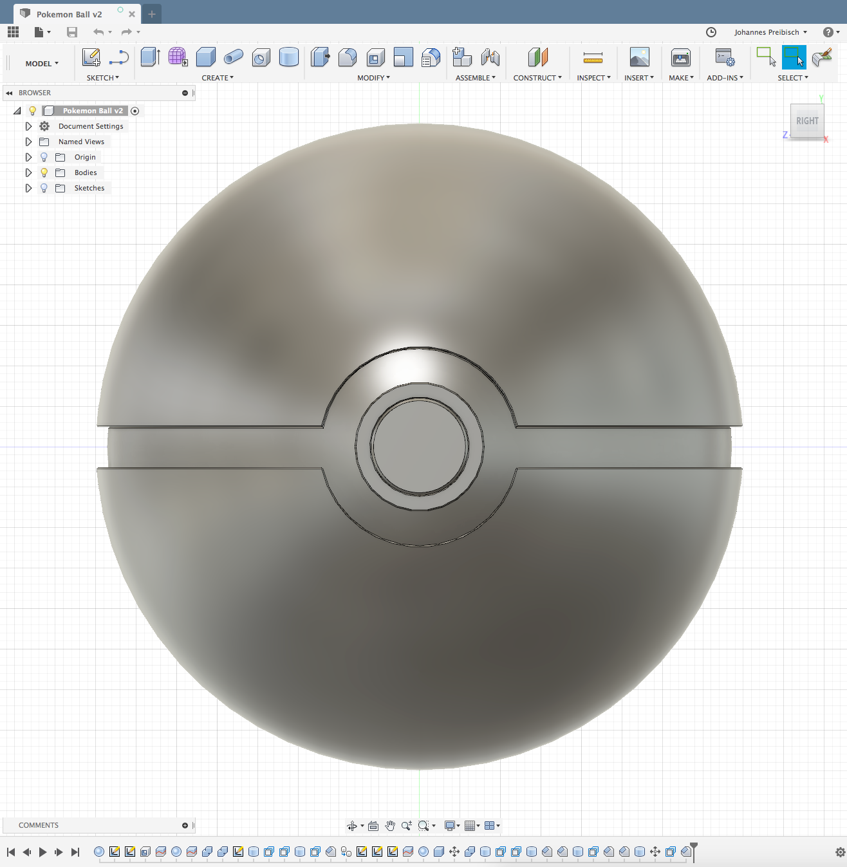Screen dimensions: 847x867
Task: Open the Show Data Panel grid
Action: [x=13, y=32]
